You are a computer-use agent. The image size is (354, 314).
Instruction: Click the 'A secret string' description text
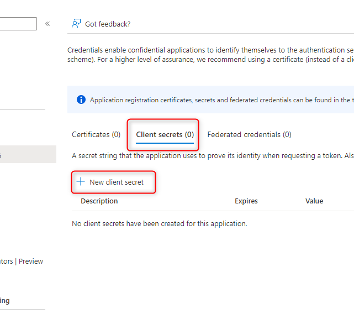(212, 156)
